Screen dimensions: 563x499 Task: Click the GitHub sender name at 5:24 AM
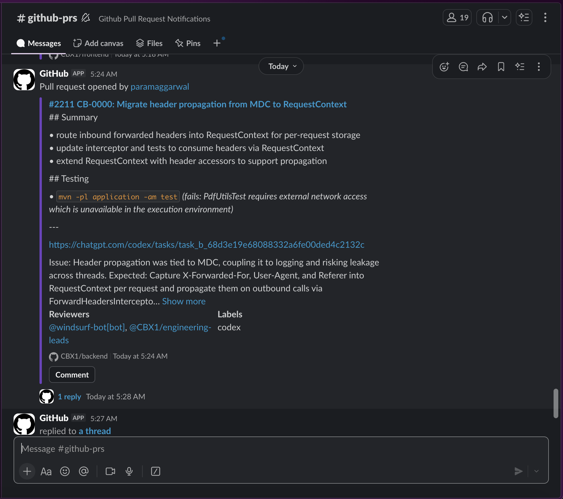point(54,74)
